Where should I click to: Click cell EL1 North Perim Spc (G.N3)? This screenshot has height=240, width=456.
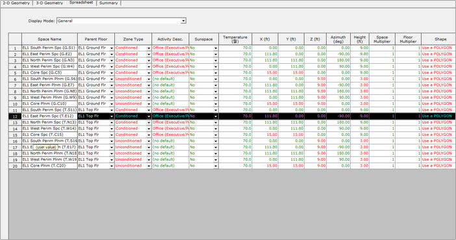tap(49, 60)
